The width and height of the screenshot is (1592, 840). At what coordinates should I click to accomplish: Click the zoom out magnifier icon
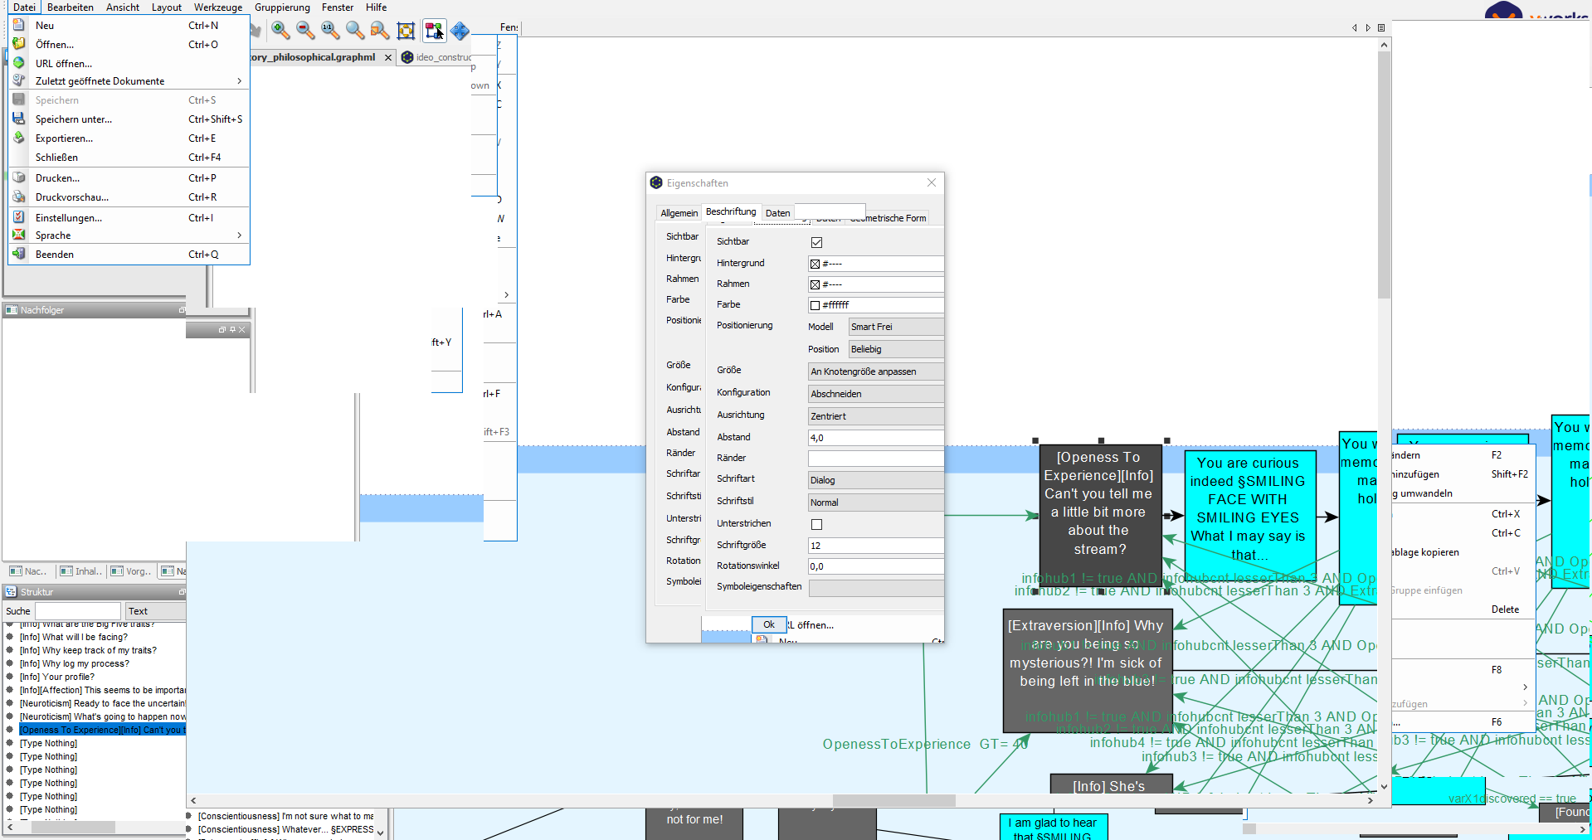coord(305,31)
